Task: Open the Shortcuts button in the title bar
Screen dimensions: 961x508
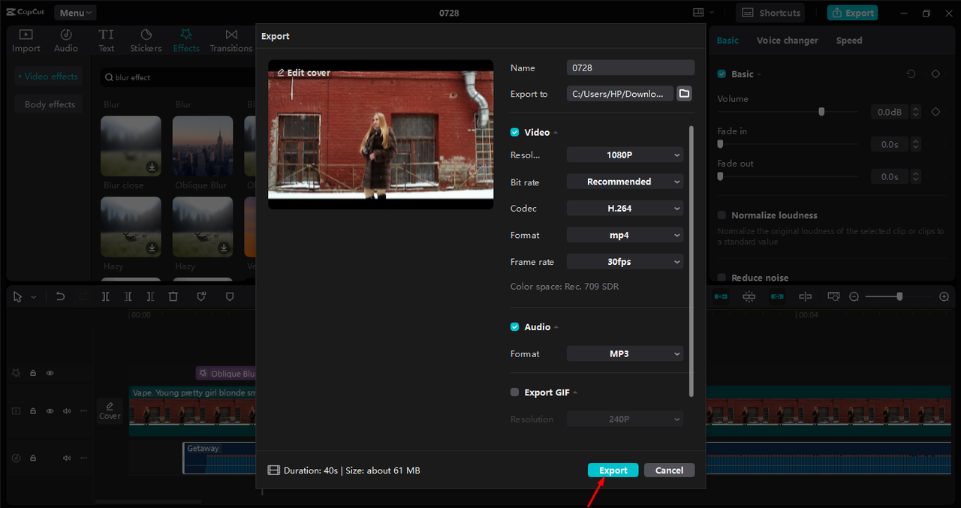Action: [770, 13]
